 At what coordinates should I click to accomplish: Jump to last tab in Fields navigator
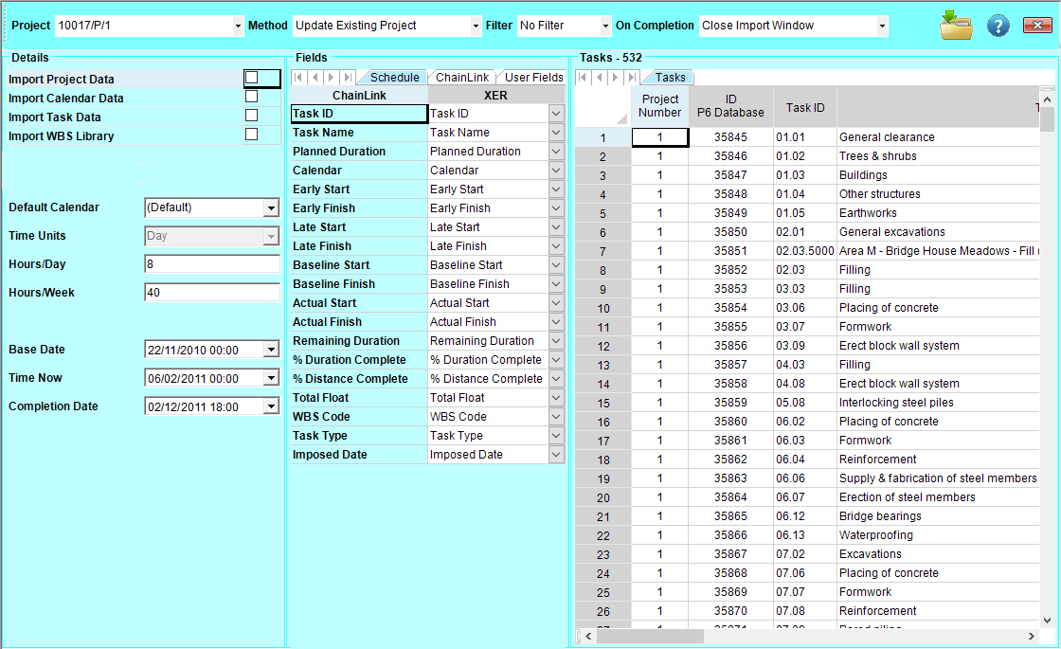[x=348, y=78]
